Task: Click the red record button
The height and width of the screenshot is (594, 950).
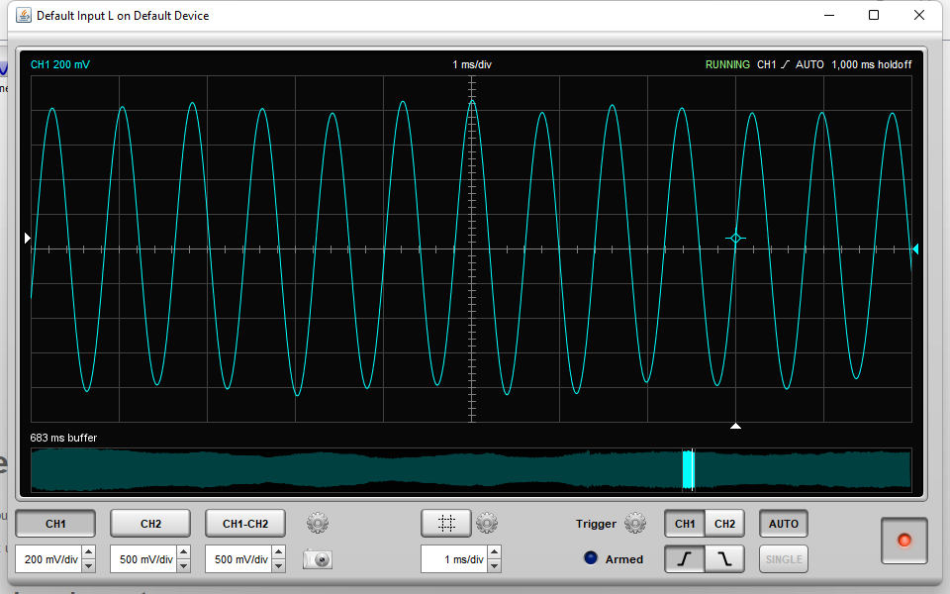Action: (x=903, y=541)
